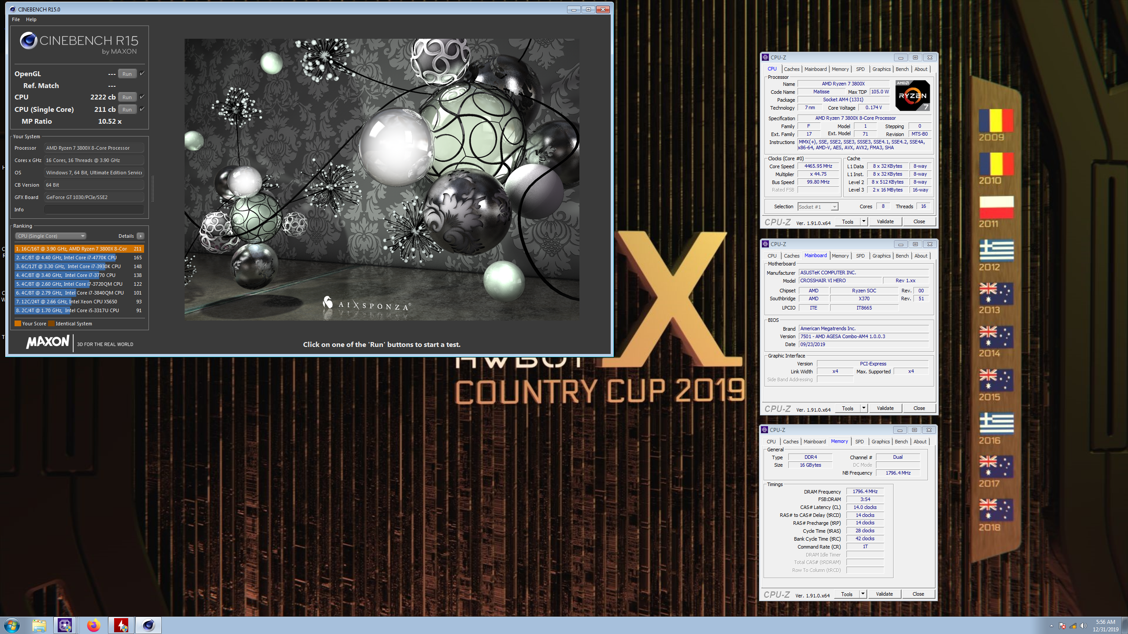Select ranking row Intel Xeon CPU X5650
This screenshot has height=634, width=1128.
point(79,302)
